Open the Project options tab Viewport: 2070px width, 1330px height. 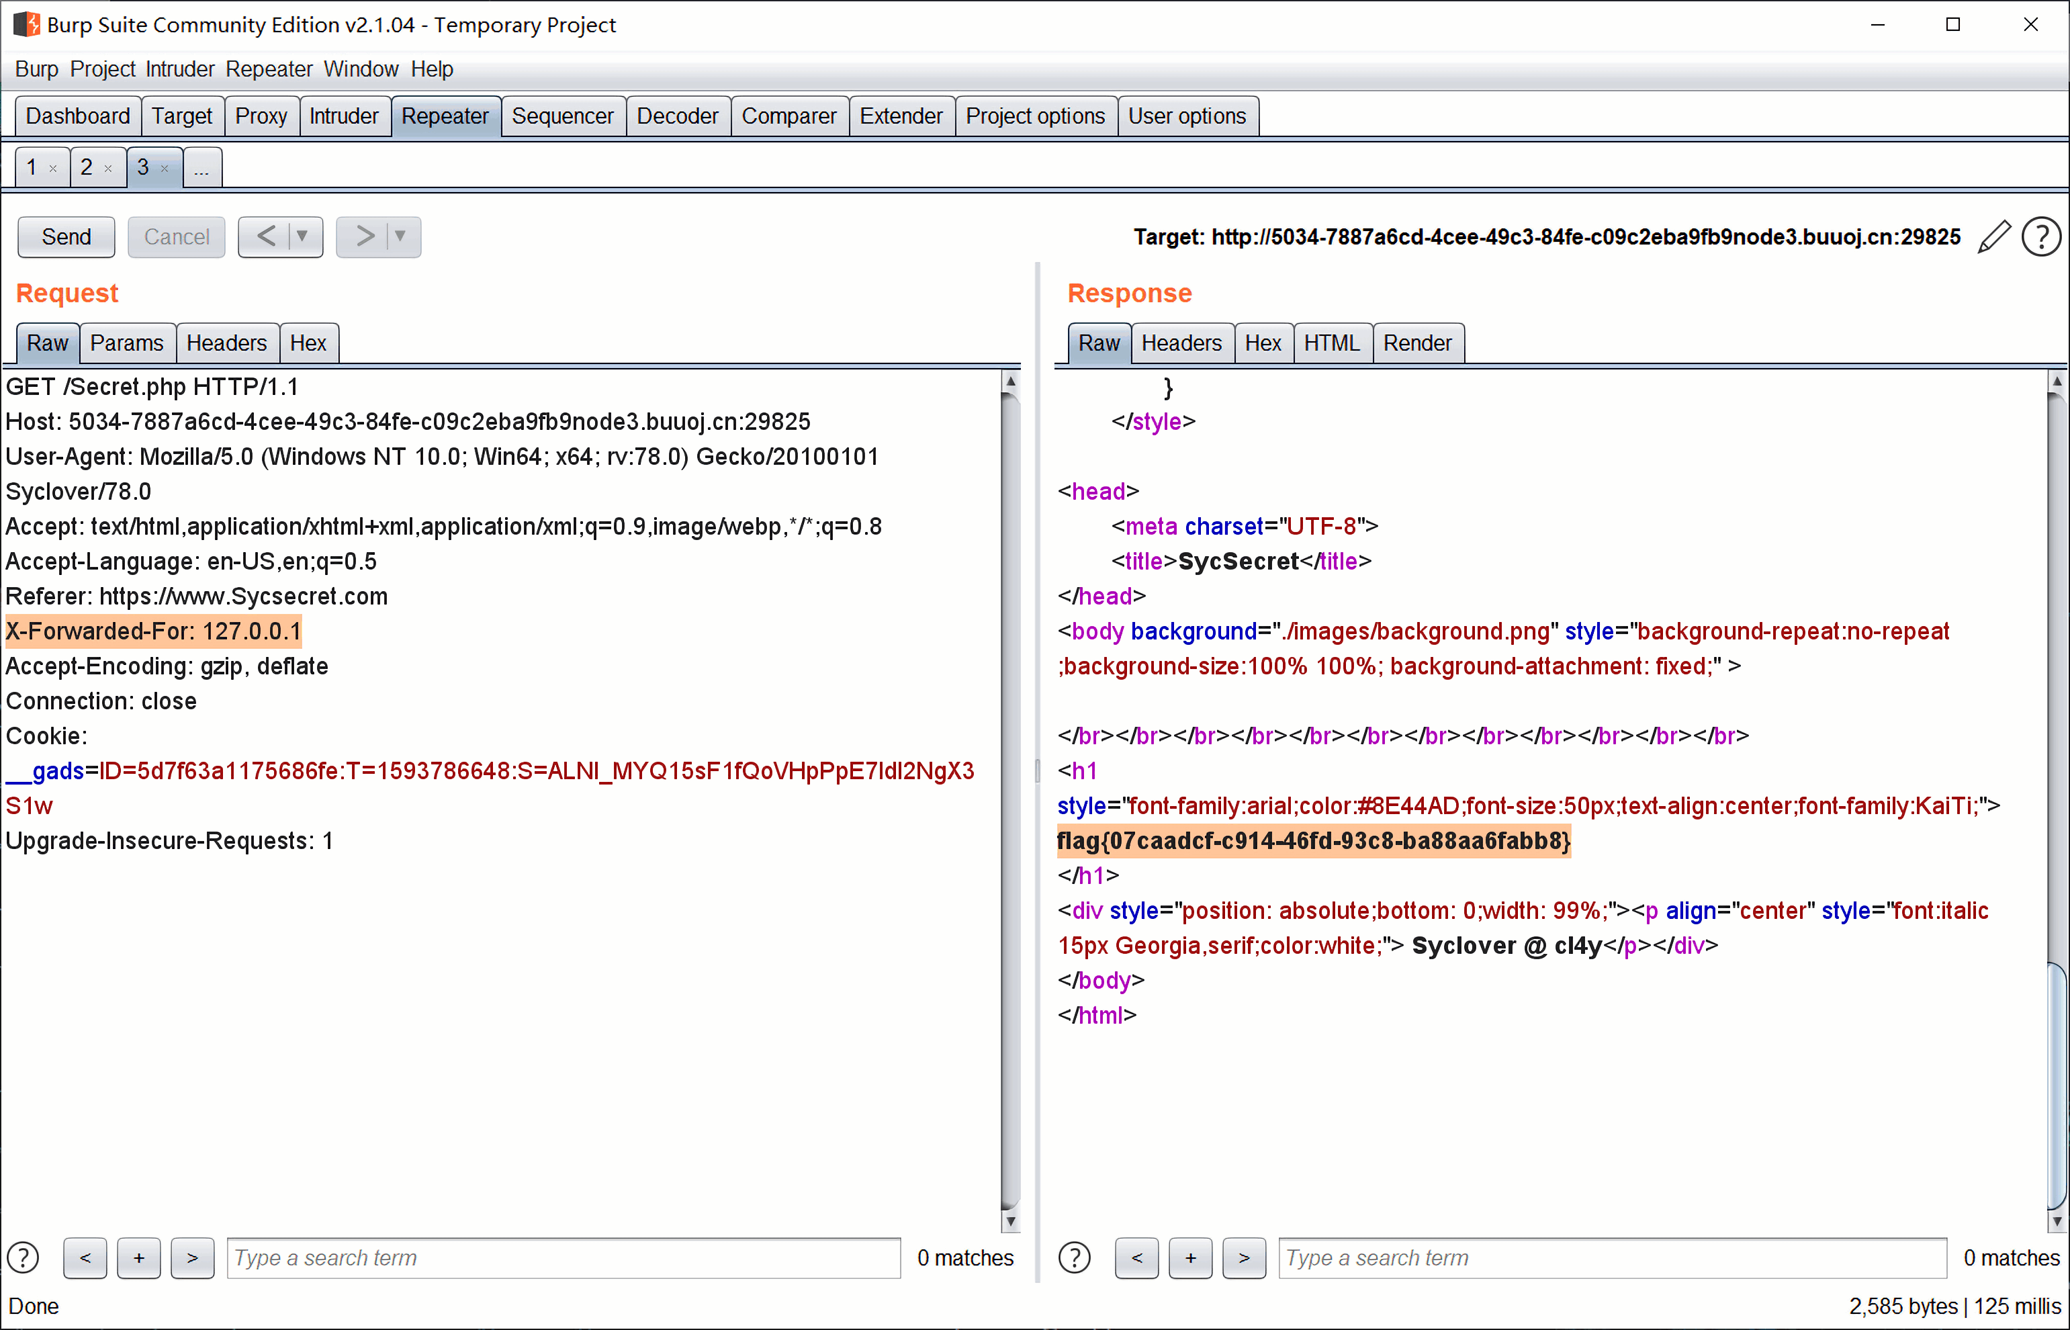point(1036,117)
